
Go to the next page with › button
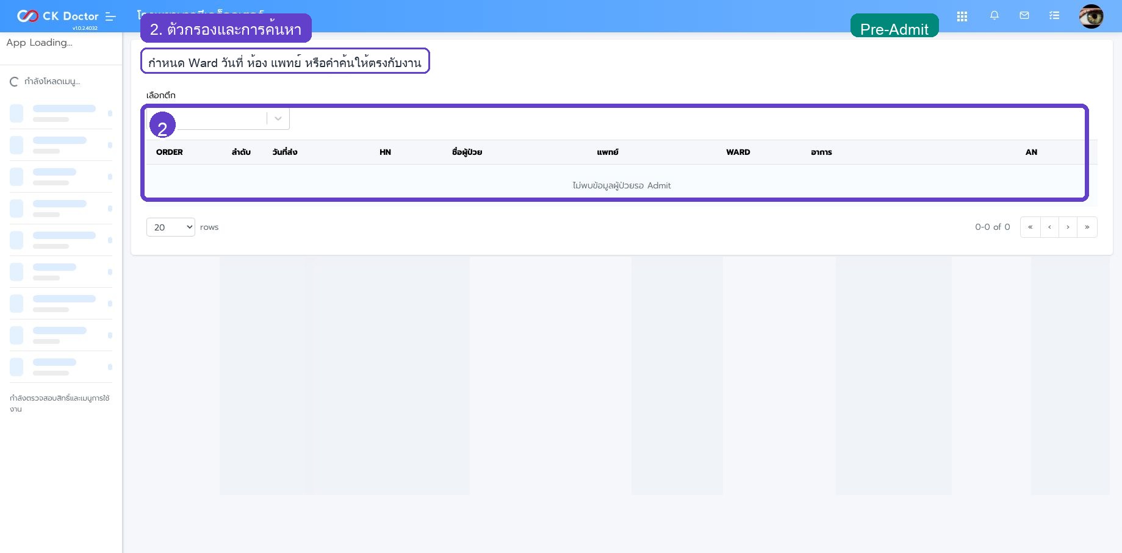click(1068, 227)
